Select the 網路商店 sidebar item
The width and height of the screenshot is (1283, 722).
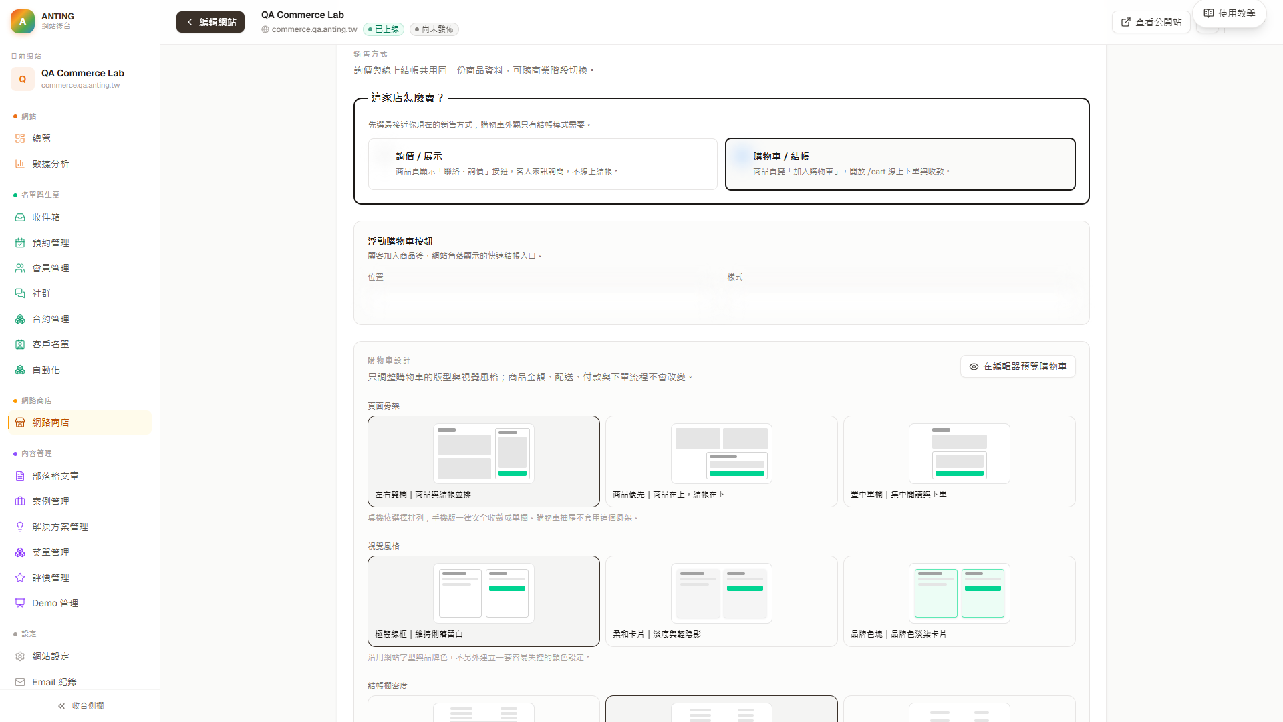[80, 423]
